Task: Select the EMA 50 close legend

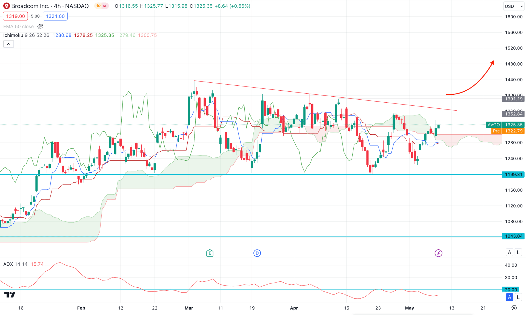Action: pos(18,27)
